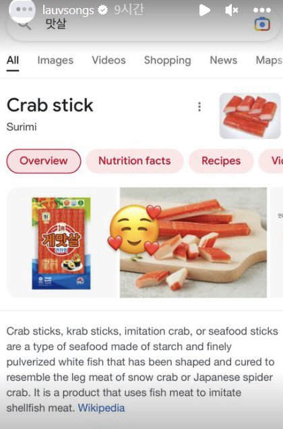Screen dimensions: 283x429
Task: Open story options three-dot menu
Action: click(x=262, y=10)
